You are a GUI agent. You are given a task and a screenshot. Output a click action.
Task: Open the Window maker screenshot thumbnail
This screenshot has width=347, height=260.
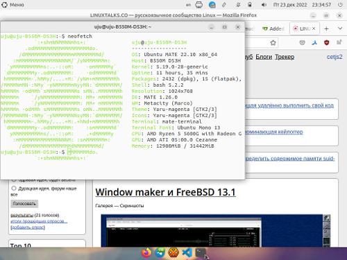tap(215, 231)
